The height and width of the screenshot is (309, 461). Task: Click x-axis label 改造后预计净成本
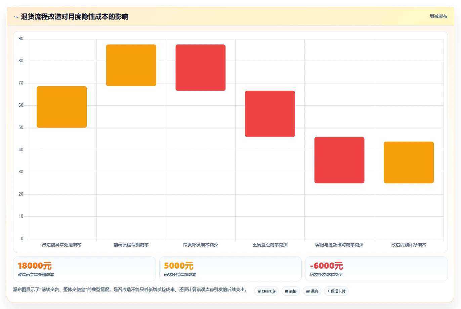coord(409,245)
